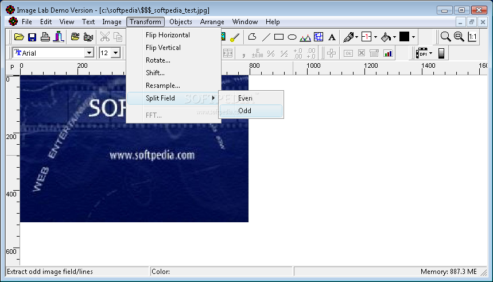Screen dimensions: 493x282
Task: Open the Arrange menu
Action: (x=212, y=22)
